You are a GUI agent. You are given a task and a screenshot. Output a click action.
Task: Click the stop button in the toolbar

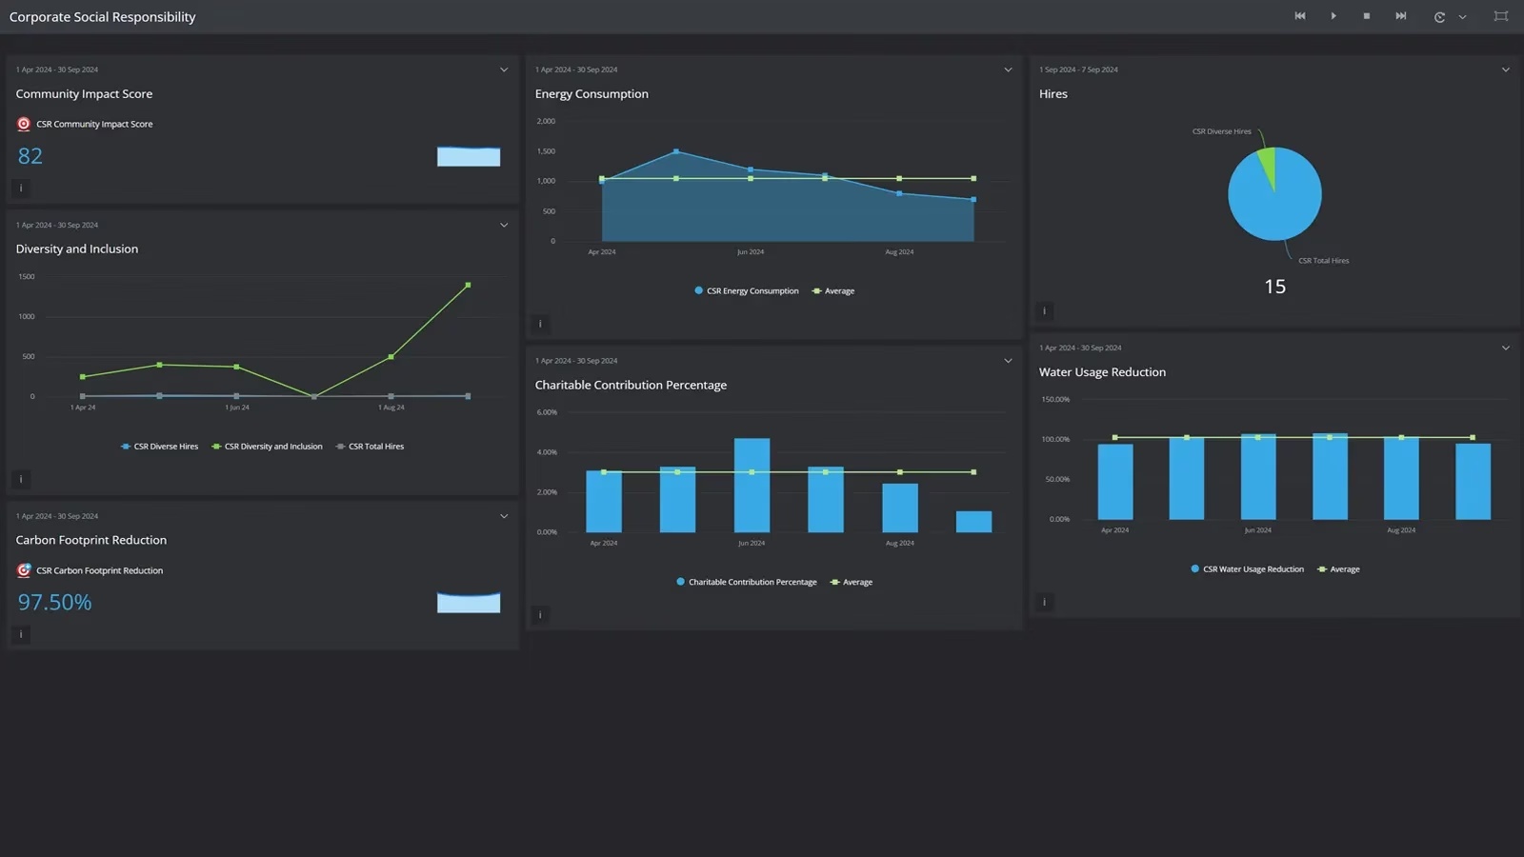tap(1366, 16)
